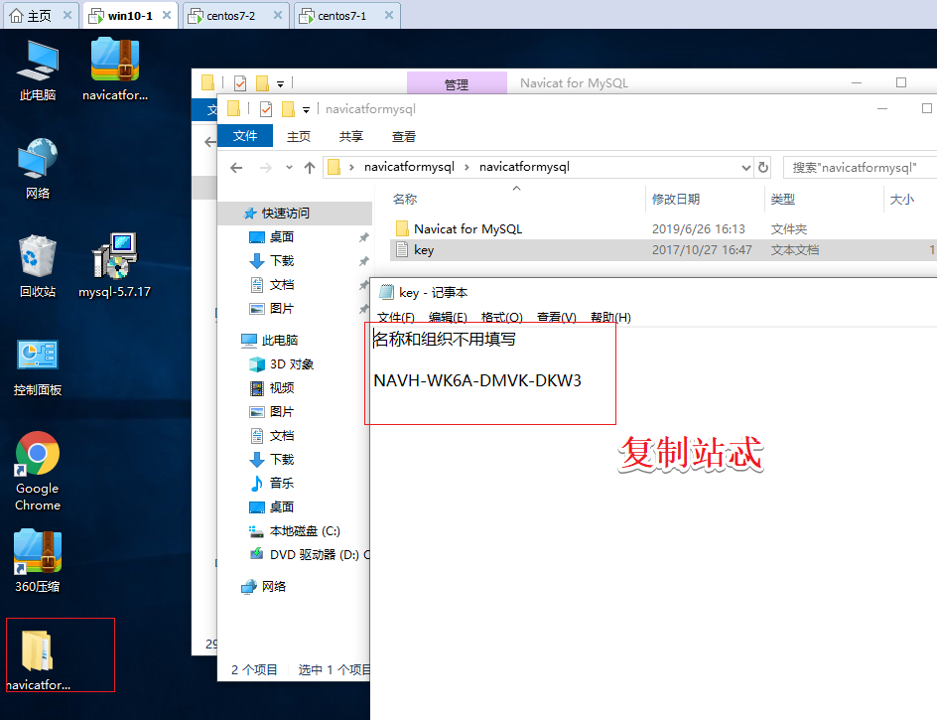Select 本地磁盘 (C:) in navigation pane

pos(305,531)
